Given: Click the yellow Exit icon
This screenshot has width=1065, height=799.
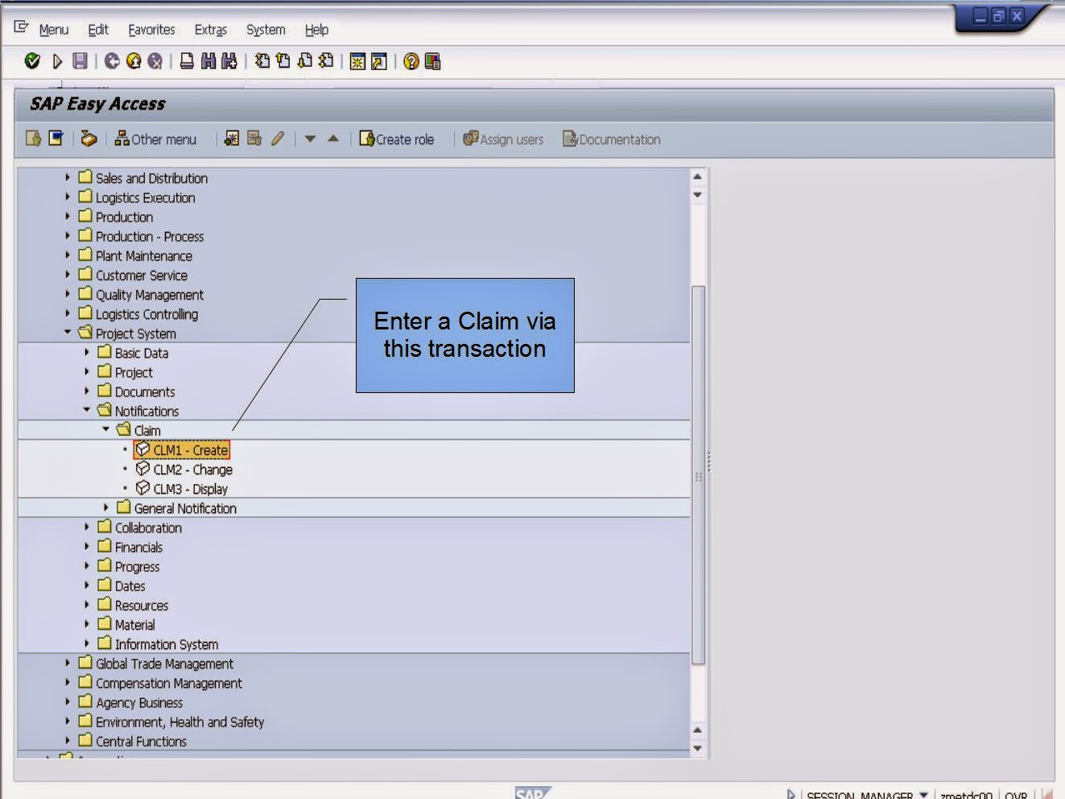Looking at the screenshot, I should click(134, 61).
